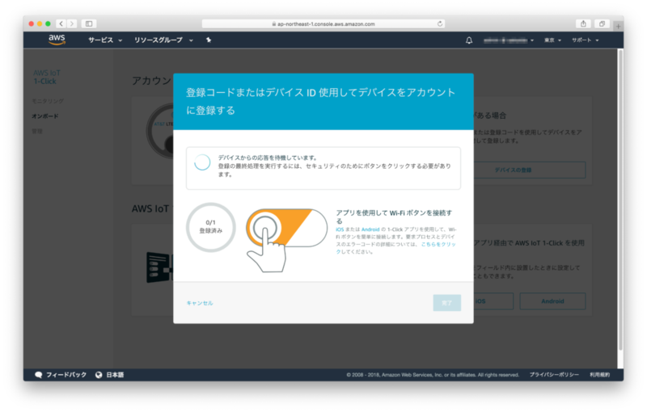Select 管理 in the sidebar

tap(37, 131)
